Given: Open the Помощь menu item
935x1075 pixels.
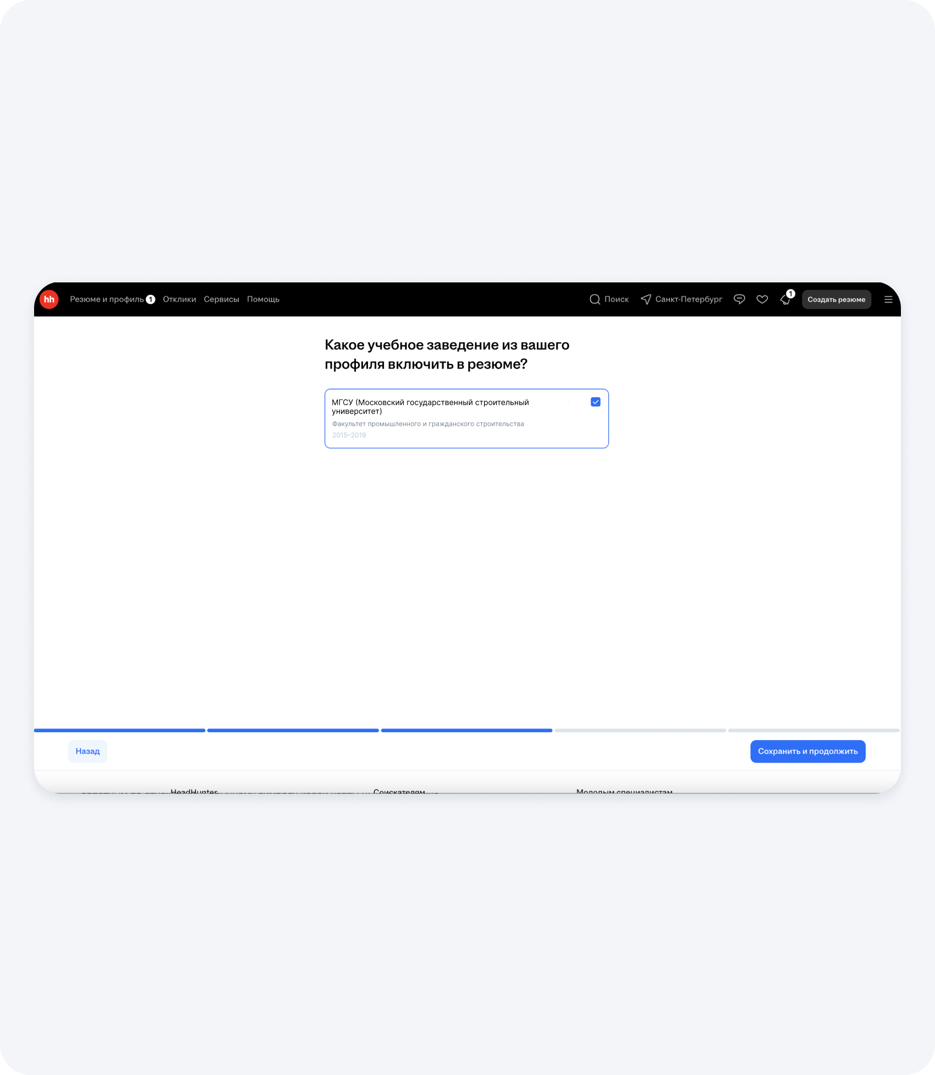Looking at the screenshot, I should pyautogui.click(x=263, y=299).
